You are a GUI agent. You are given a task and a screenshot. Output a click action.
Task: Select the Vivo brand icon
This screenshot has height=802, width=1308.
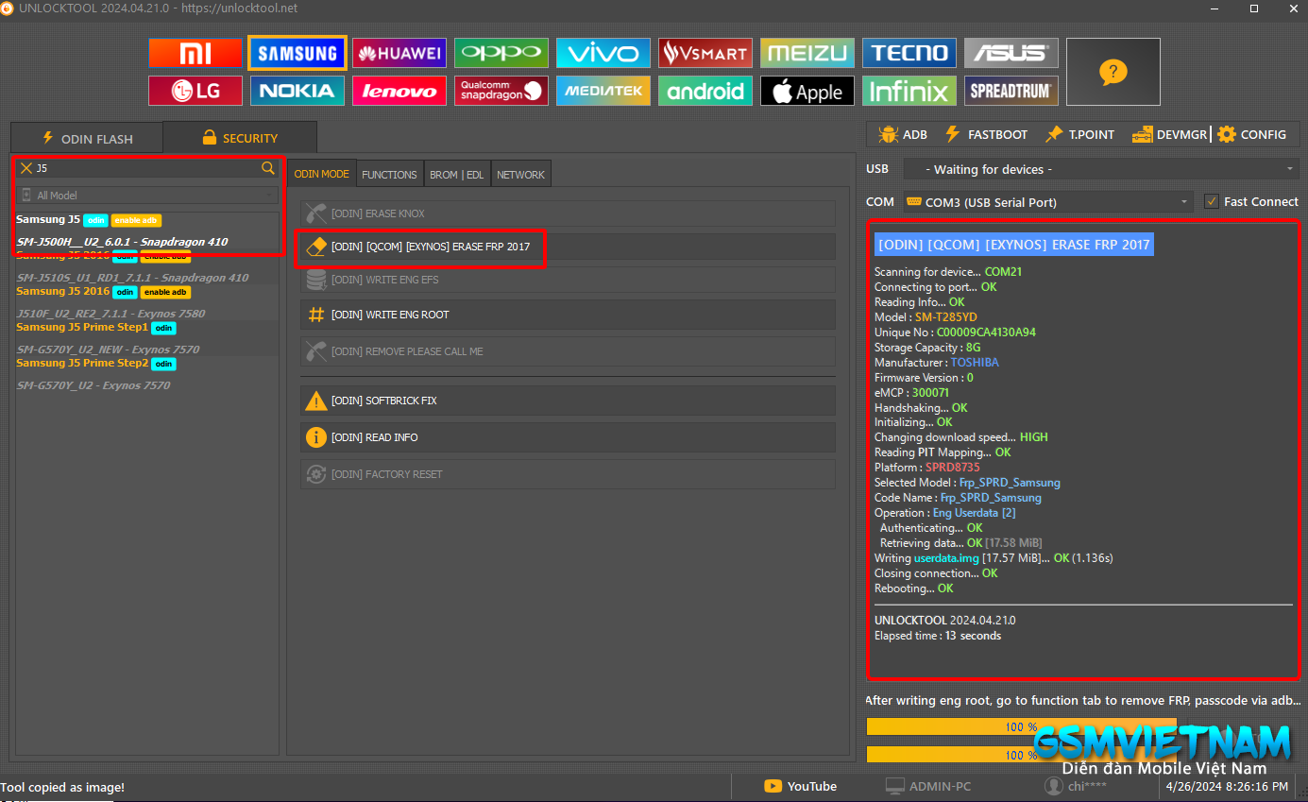coord(603,53)
